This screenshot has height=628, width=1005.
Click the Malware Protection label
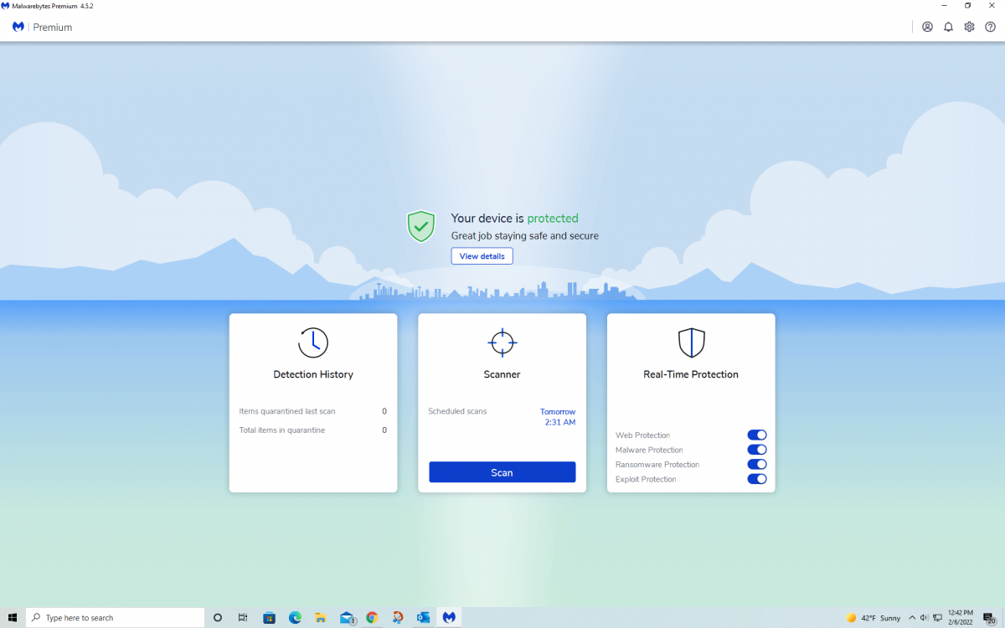649,450
